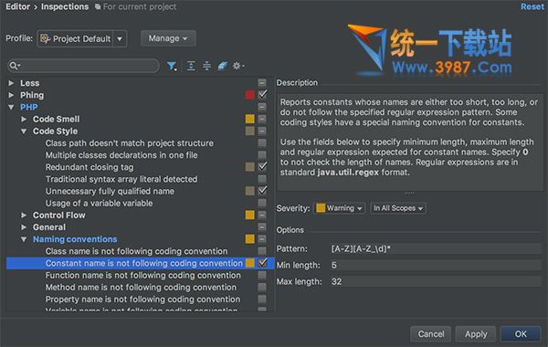Image resolution: width=548 pixels, height=347 pixels.
Task: Expand the Code Smell tree node
Action: [x=24, y=119]
